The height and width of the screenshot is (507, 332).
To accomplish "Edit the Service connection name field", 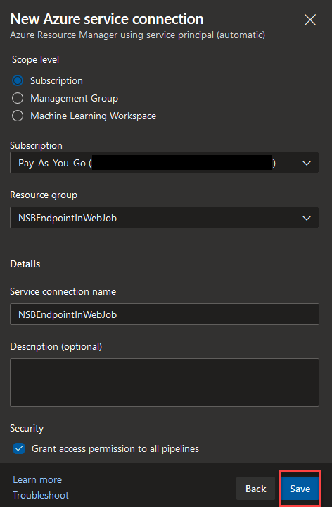I will pyautogui.click(x=165, y=314).
